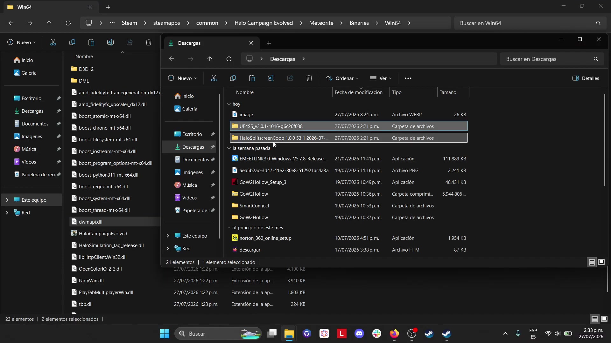
Task: Click 'Binaries' breadcrumb in address bar
Action: click(x=359, y=23)
